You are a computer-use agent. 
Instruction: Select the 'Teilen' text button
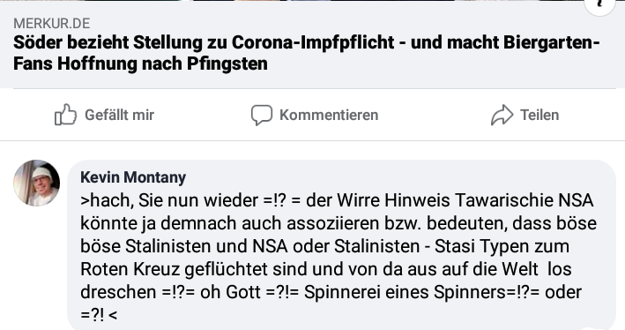click(x=539, y=115)
